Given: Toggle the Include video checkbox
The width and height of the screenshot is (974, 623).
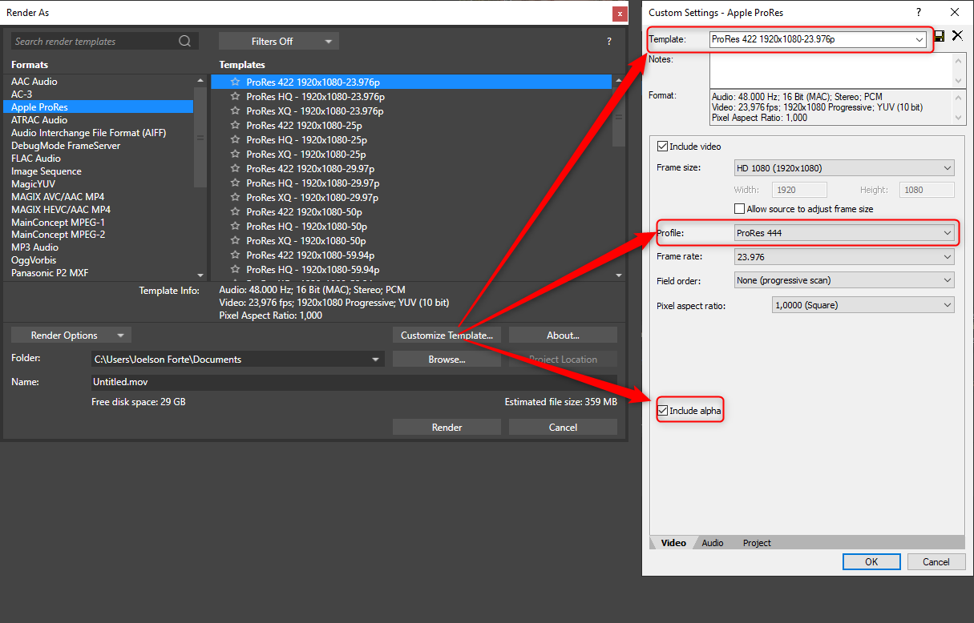Looking at the screenshot, I should 662,147.
